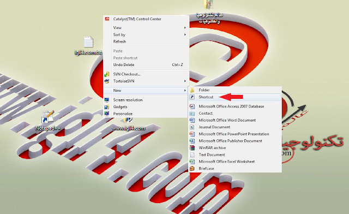
Task: Click the Excel Worksheet icon
Action: coord(192,162)
